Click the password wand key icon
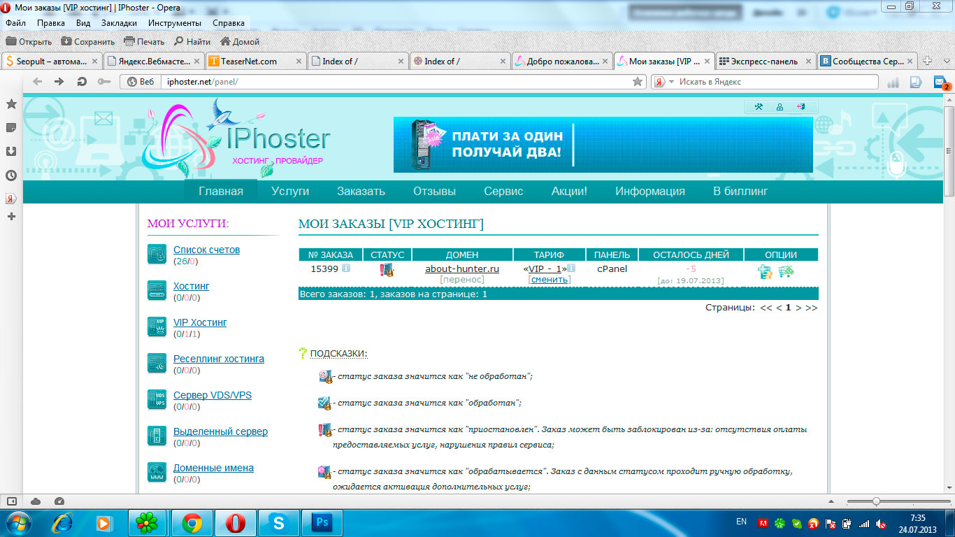The image size is (955, 537). click(x=104, y=82)
